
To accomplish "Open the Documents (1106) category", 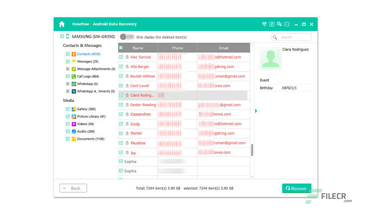I will pyautogui.click(x=91, y=139).
